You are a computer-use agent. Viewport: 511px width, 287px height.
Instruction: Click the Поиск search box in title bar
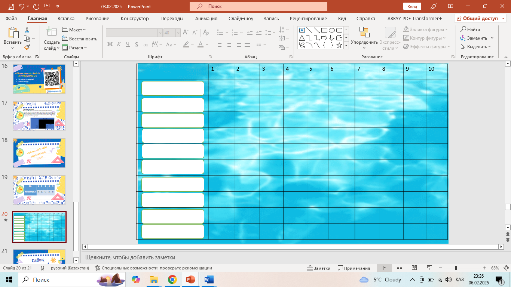(258, 6)
